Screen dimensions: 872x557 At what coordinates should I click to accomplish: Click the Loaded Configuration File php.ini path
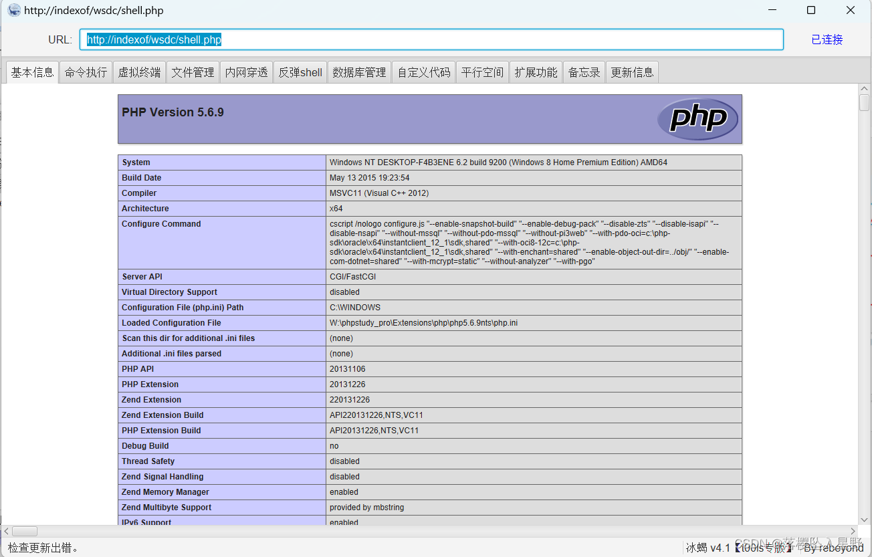click(423, 323)
